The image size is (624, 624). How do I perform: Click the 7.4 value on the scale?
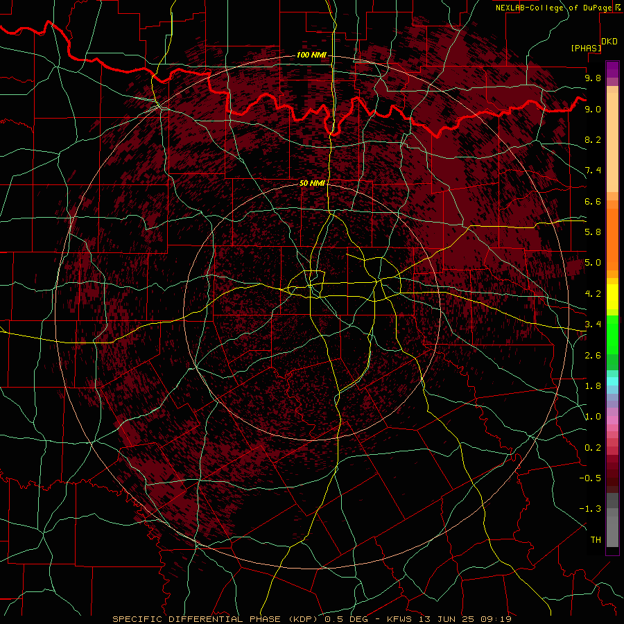pos(593,171)
